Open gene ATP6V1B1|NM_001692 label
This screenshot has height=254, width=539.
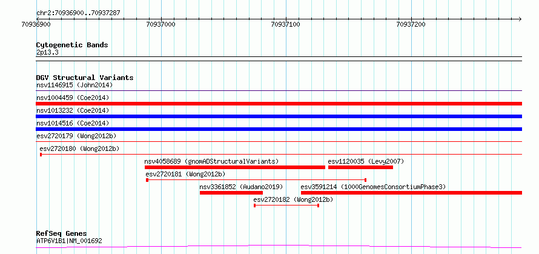pos(69,241)
